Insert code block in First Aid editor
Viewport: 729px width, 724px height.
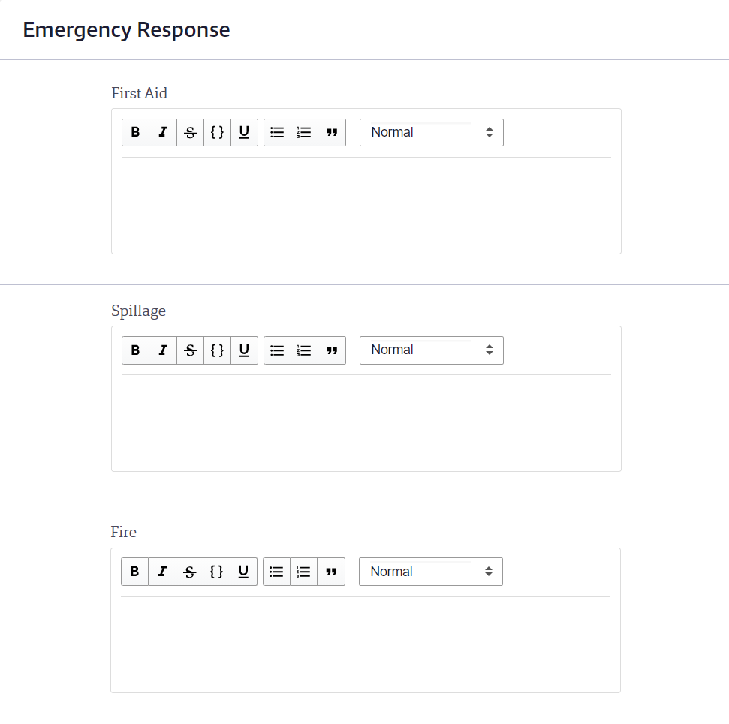pyautogui.click(x=217, y=133)
